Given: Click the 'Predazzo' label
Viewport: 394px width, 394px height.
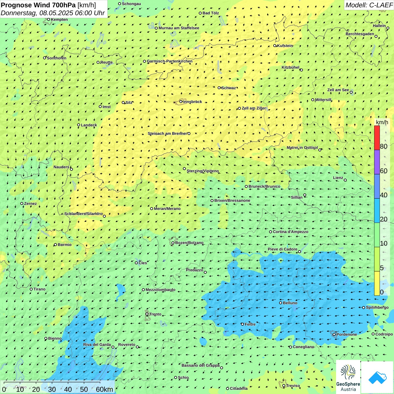Looking at the screenshot, I should pyautogui.click(x=194, y=270).
